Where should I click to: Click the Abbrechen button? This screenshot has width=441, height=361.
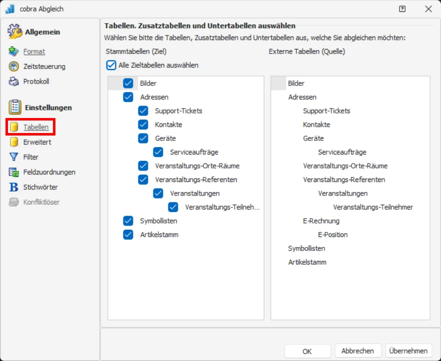tap(358, 351)
